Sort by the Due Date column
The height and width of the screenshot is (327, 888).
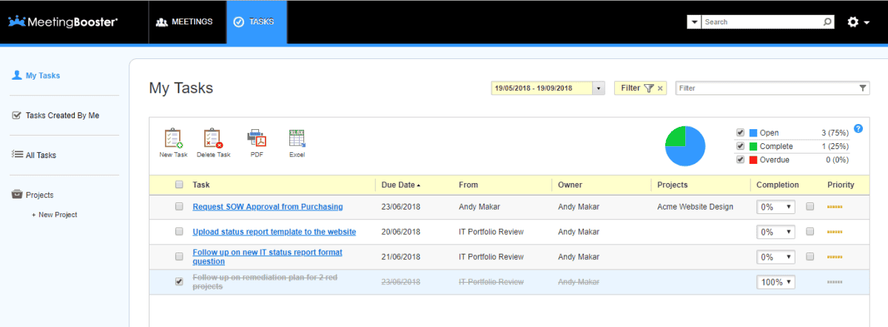tap(400, 185)
